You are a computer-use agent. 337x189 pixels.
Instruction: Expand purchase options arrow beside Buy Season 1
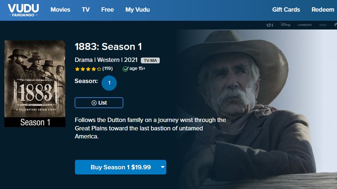(163, 167)
